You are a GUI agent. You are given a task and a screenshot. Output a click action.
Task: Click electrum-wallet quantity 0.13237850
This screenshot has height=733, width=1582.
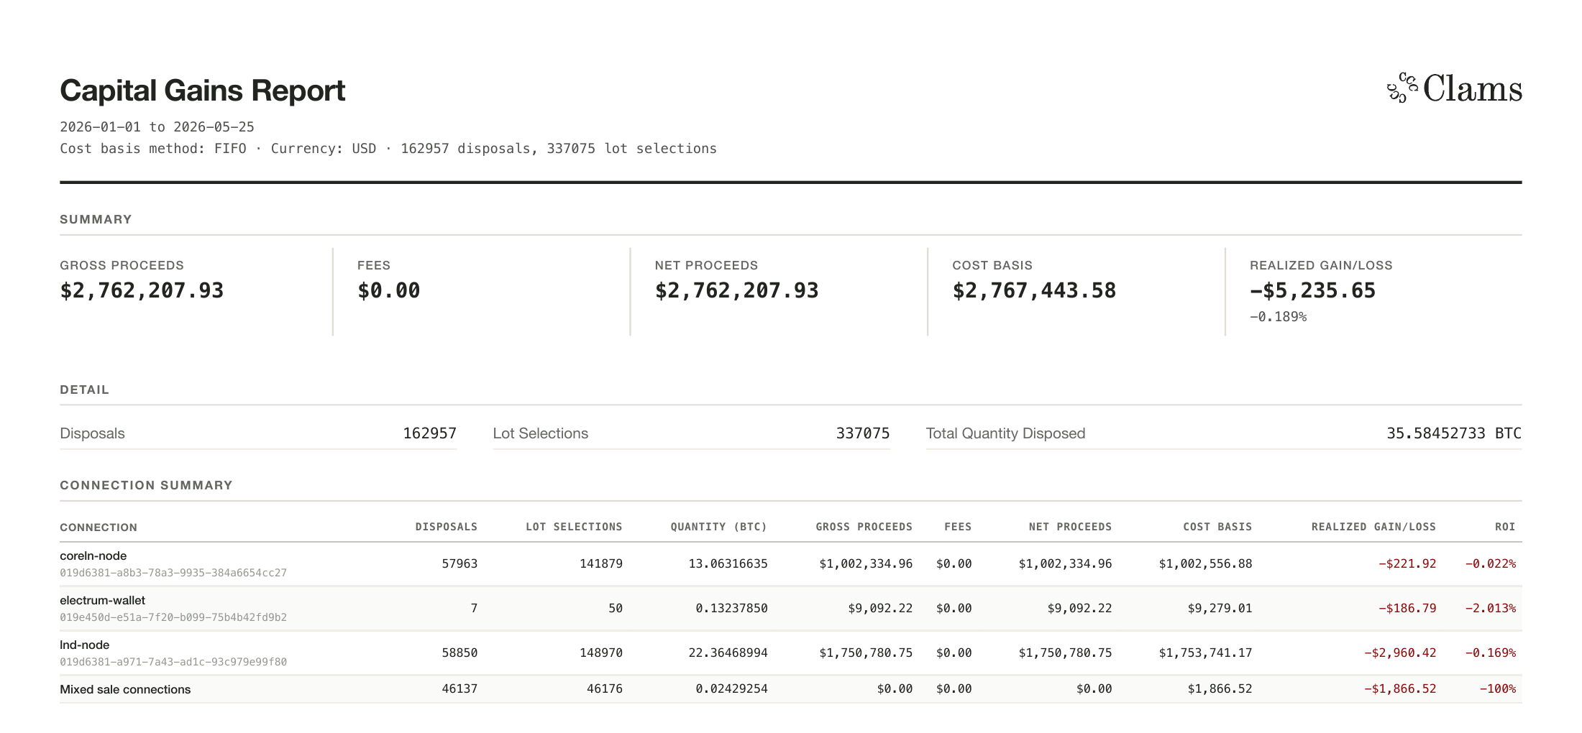coord(731,609)
